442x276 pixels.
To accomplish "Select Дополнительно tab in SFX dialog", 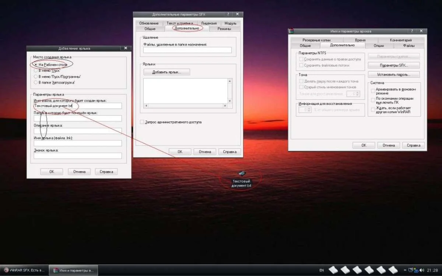I will point(187,28).
